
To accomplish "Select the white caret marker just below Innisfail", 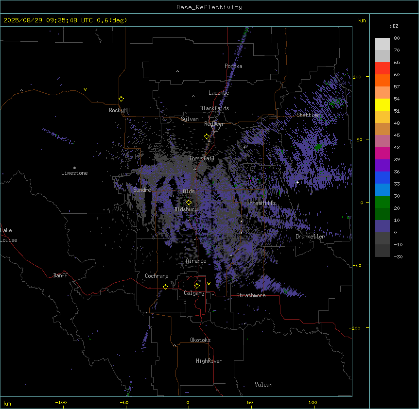I will click(194, 169).
